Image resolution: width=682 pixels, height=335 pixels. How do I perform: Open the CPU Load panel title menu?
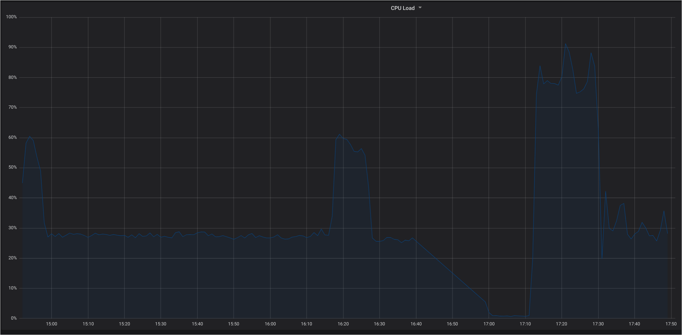click(x=403, y=8)
